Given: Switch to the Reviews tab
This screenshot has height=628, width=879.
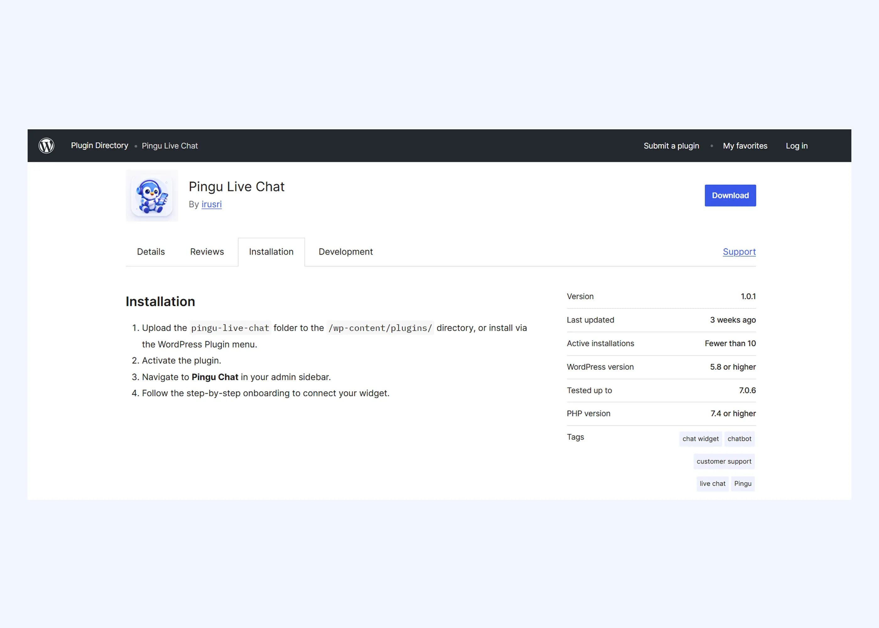Looking at the screenshot, I should click(x=207, y=252).
